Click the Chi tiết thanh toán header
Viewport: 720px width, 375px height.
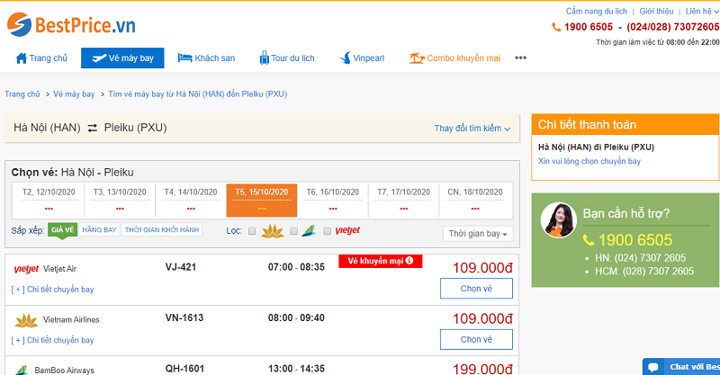point(625,124)
